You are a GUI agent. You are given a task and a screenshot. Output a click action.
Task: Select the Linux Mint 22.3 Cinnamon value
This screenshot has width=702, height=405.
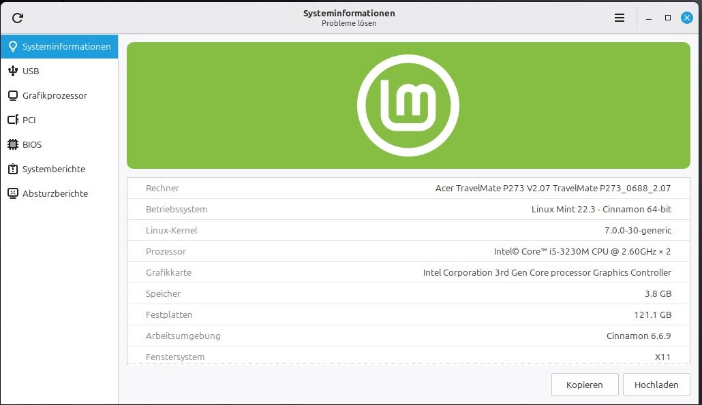601,209
